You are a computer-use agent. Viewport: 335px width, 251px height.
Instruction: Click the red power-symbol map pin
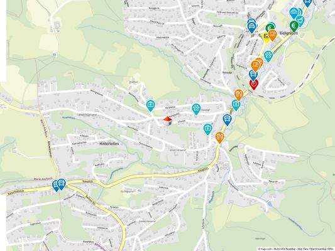pyautogui.click(x=254, y=84)
